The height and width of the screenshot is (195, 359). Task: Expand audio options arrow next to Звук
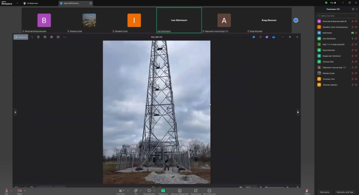click(11, 190)
